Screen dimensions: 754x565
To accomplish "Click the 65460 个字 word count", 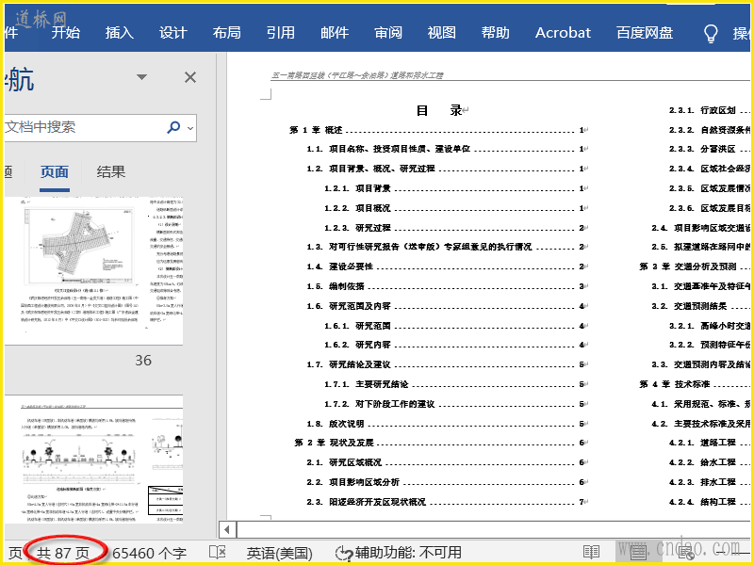I will click(x=150, y=553).
